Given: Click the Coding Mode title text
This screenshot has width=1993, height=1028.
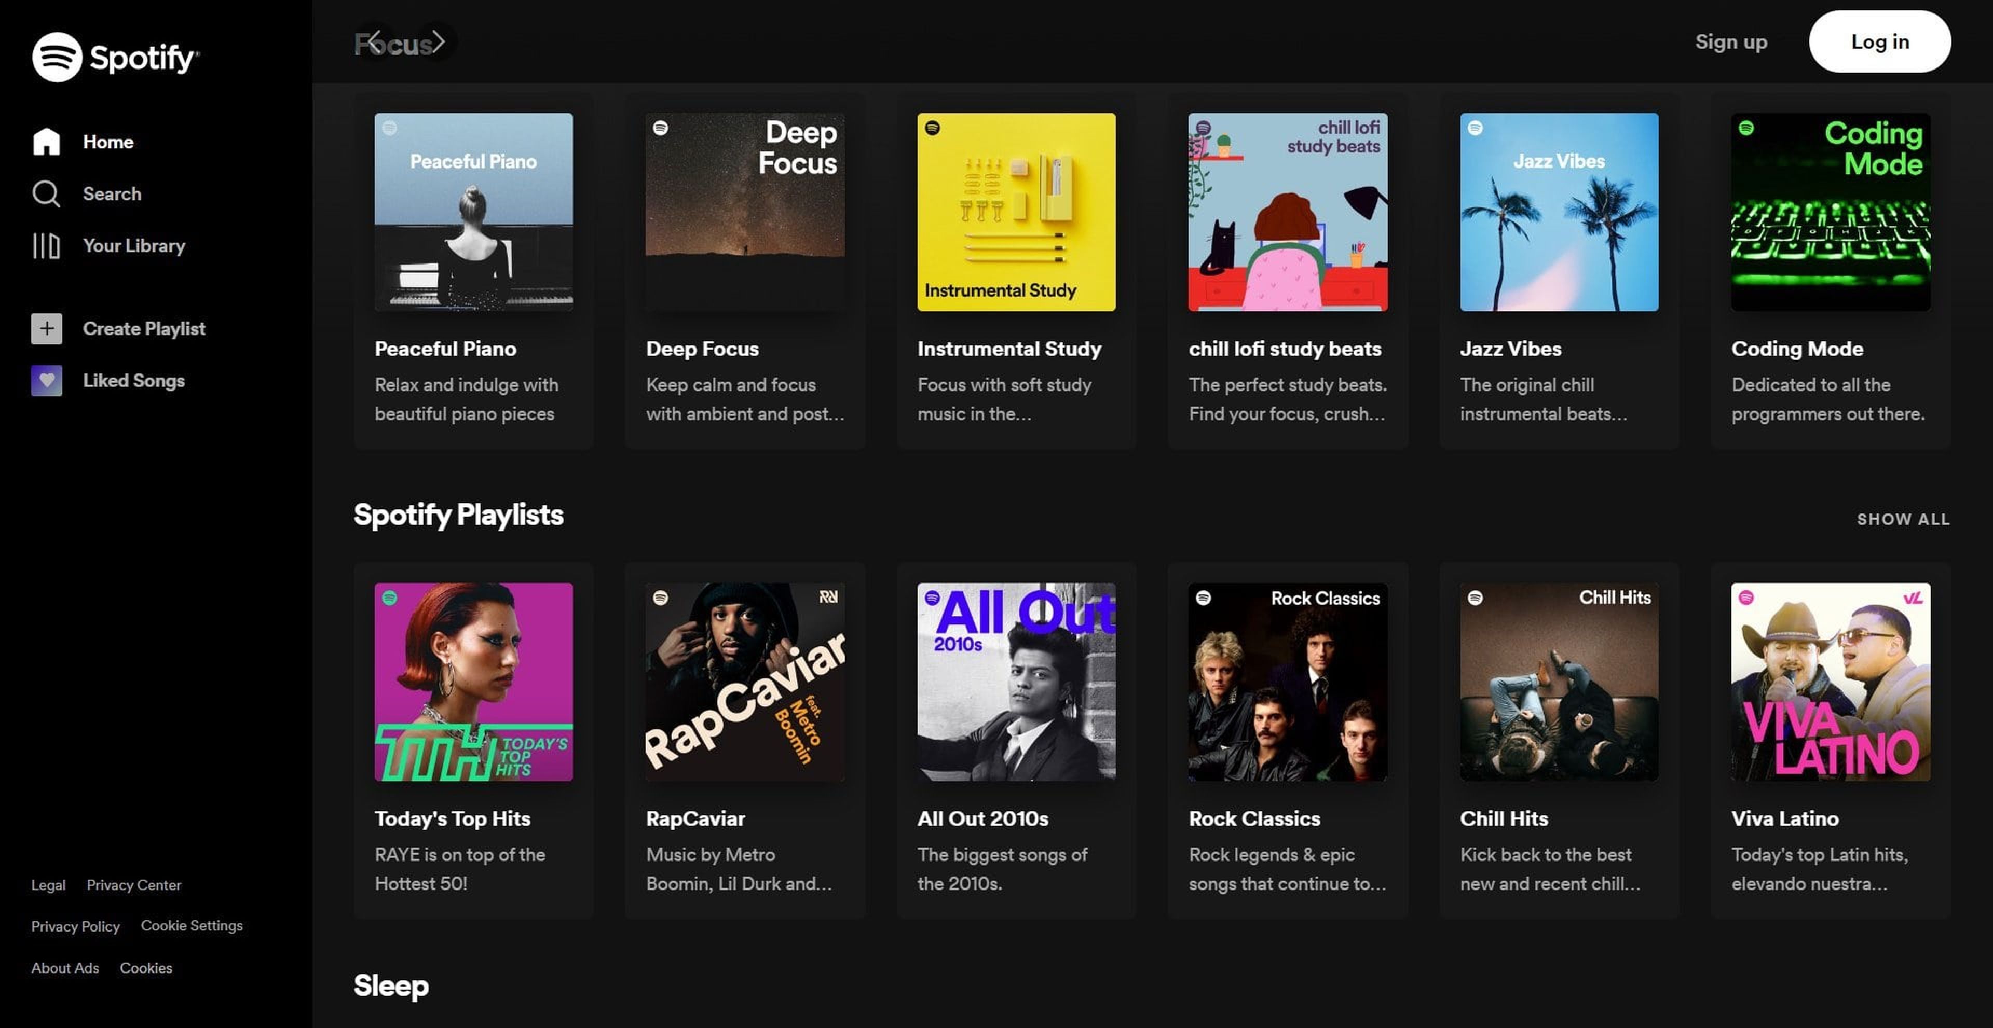Looking at the screenshot, I should pos(1797,349).
